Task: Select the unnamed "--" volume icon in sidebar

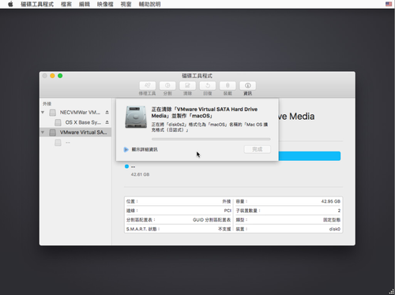Action: pyautogui.click(x=58, y=143)
